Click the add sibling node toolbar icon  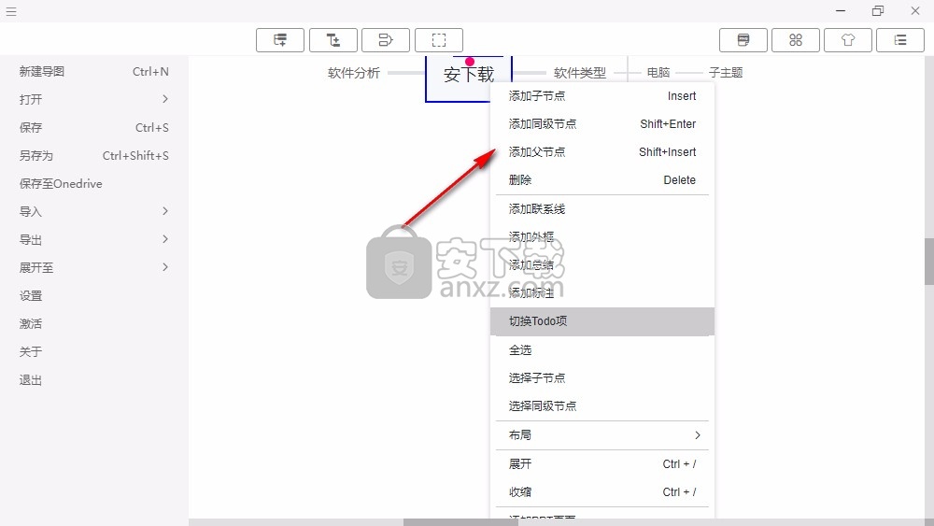pos(280,40)
